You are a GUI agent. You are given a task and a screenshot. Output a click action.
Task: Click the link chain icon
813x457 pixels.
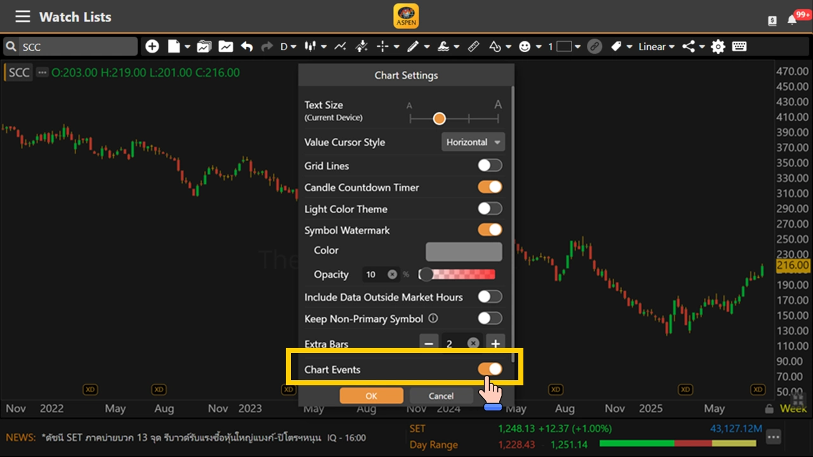coord(595,46)
